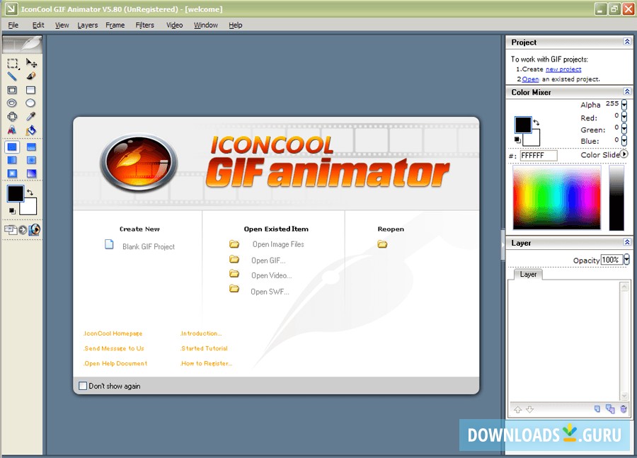Open the Filters menu
This screenshot has height=458, width=637.
pyautogui.click(x=144, y=25)
